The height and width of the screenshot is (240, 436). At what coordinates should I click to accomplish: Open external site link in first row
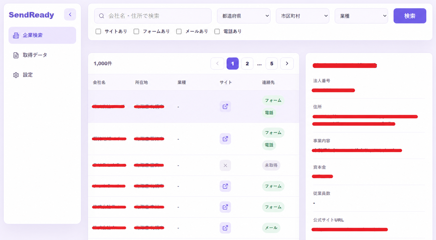click(225, 106)
